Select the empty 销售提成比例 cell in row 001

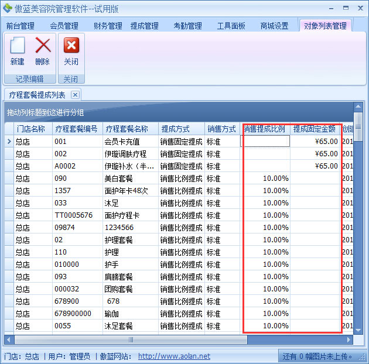[x=265, y=141]
